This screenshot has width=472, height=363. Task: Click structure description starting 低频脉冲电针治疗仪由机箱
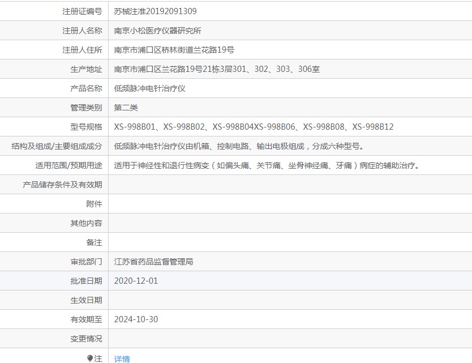point(239,146)
